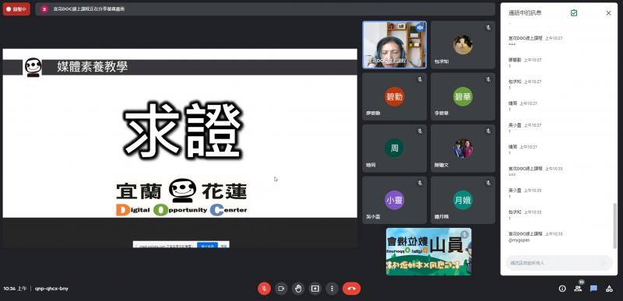
Task: Click the hide link in the sharing notice
Action: pyautogui.click(x=224, y=246)
